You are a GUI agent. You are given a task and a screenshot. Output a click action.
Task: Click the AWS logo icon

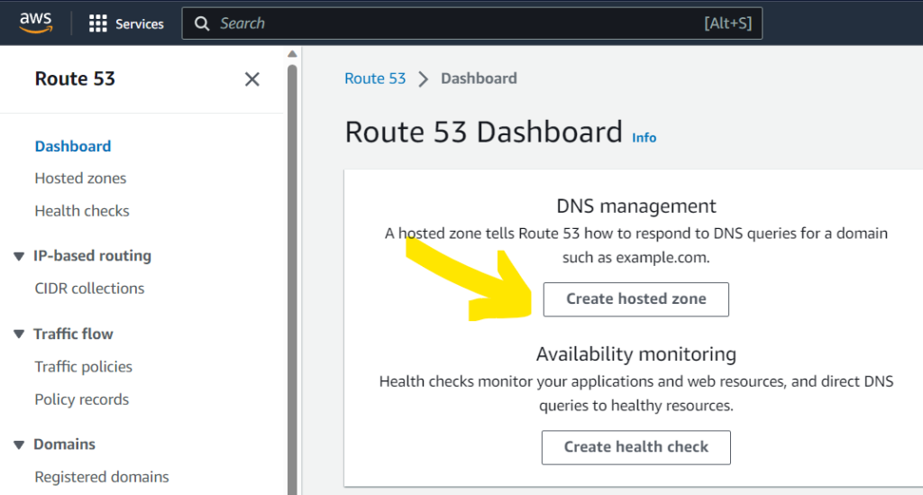tap(35, 23)
